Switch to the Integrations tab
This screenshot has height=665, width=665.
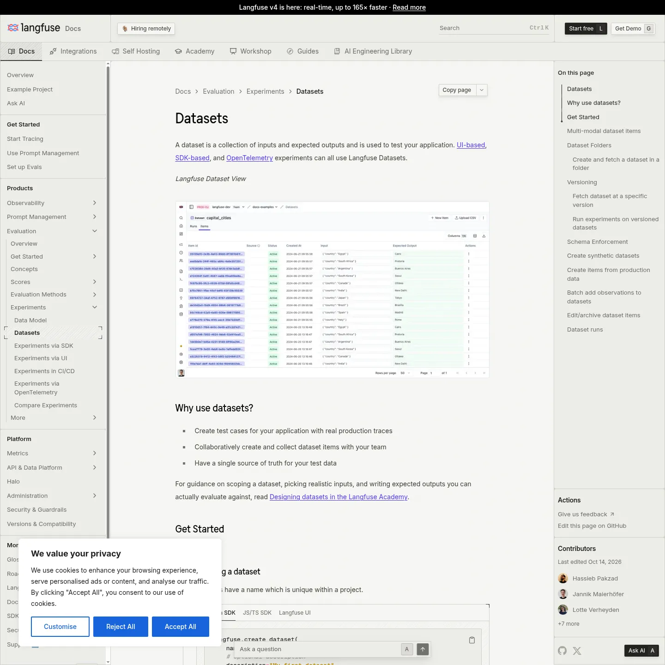click(x=73, y=51)
